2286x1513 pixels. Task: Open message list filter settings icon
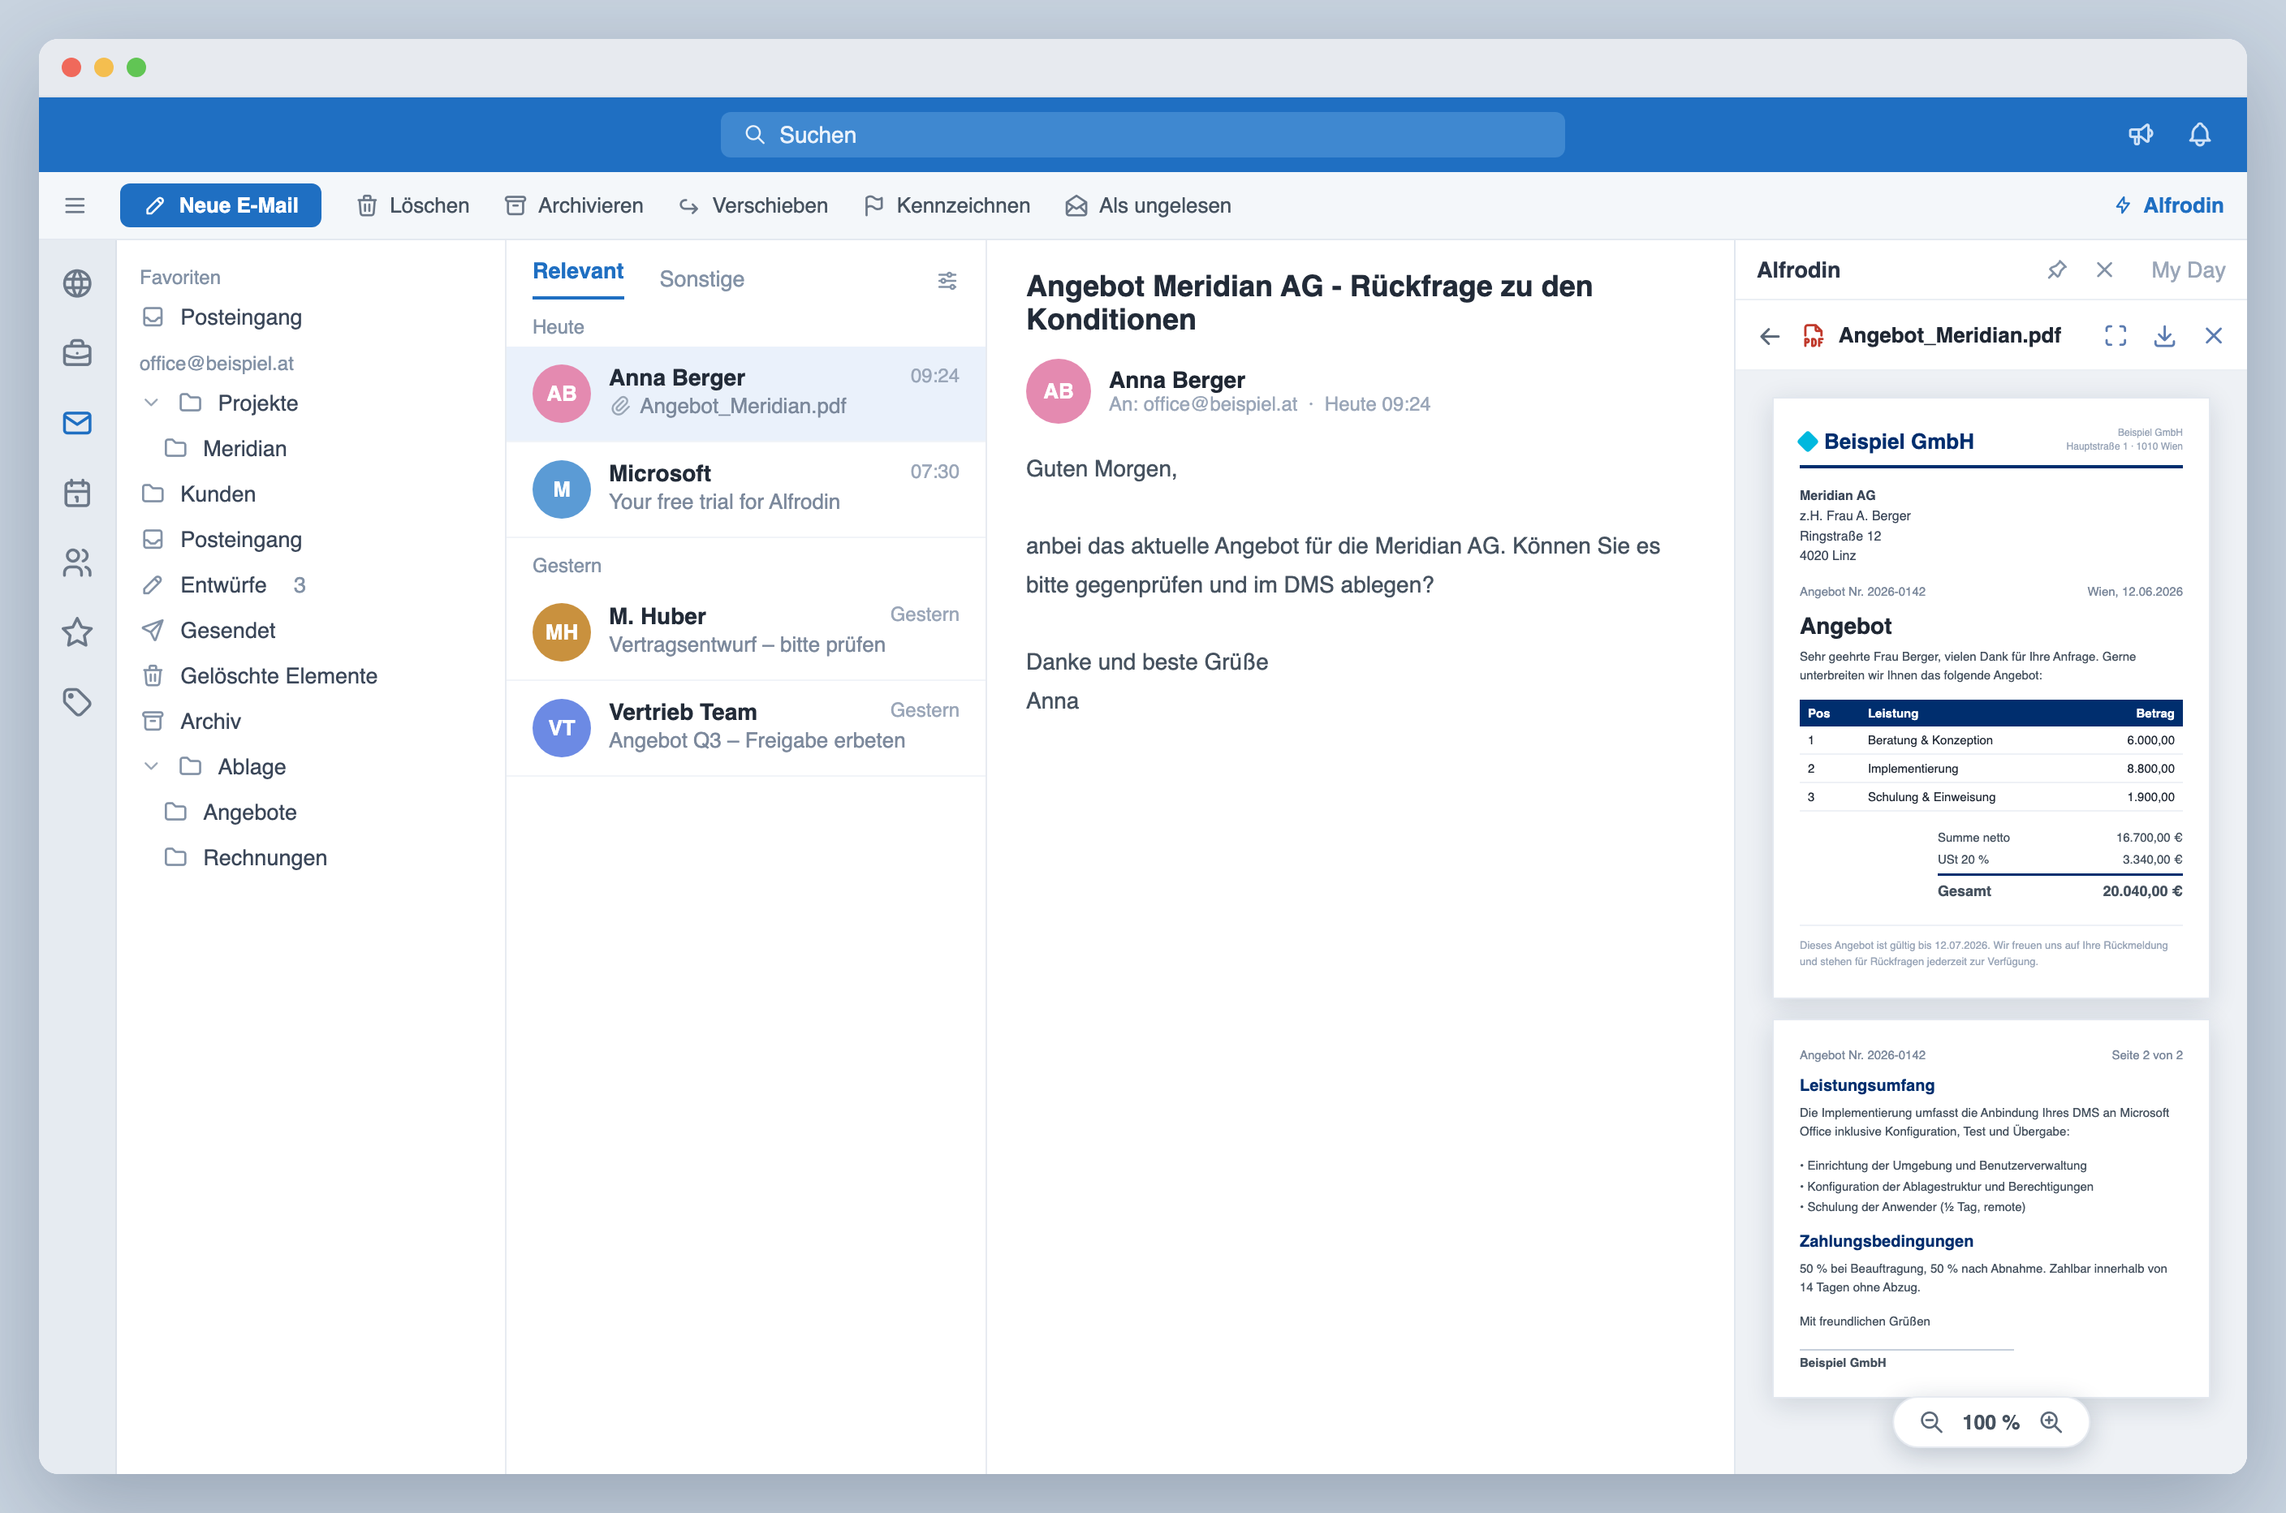pos(947,280)
